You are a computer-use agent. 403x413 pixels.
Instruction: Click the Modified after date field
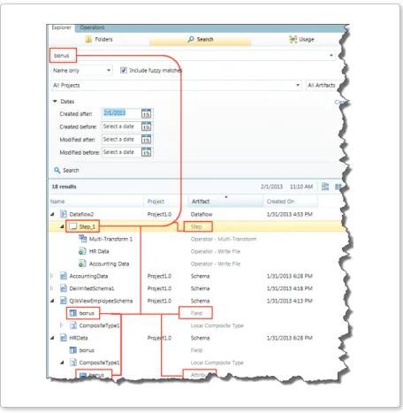pos(121,139)
